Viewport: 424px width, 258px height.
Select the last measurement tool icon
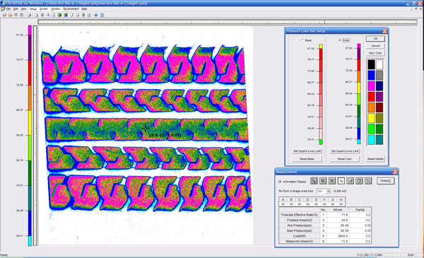point(368,181)
